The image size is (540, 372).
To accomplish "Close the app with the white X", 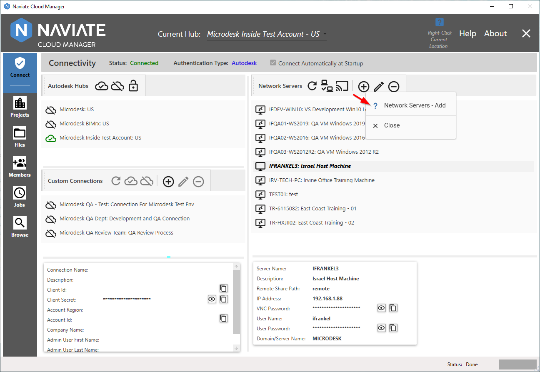I will click(x=526, y=34).
